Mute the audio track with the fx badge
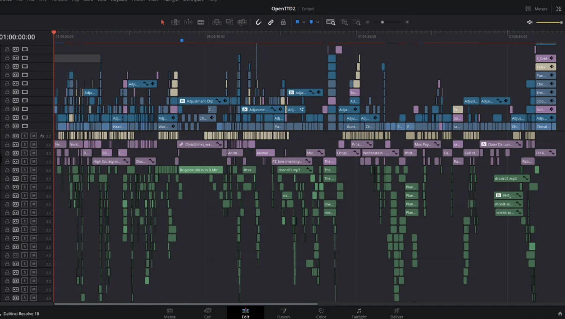Image resolution: width=565 pixels, height=319 pixels. (x=34, y=136)
